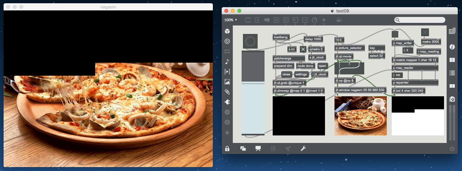Select the loadbang object
This screenshot has width=462, height=171.
click(281, 37)
